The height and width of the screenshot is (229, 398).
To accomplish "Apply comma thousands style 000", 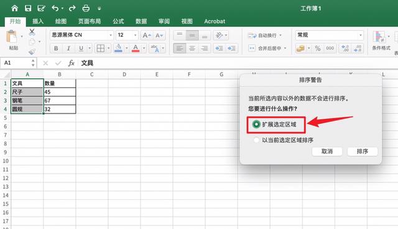I will (x=330, y=48).
